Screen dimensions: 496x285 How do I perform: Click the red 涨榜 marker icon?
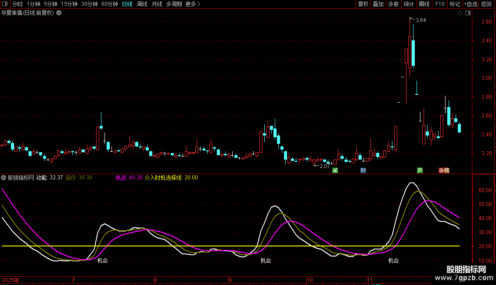pos(444,170)
